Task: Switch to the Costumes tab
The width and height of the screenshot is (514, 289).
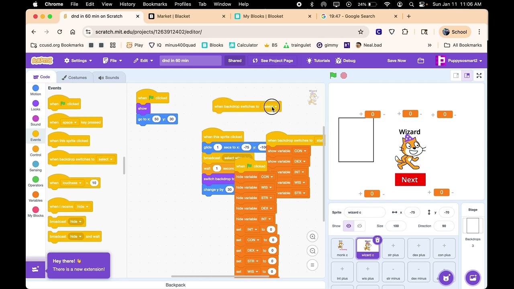Action: click(74, 77)
